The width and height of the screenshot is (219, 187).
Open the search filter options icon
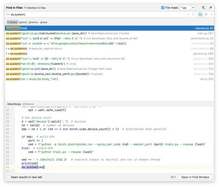[x=203, y=7]
